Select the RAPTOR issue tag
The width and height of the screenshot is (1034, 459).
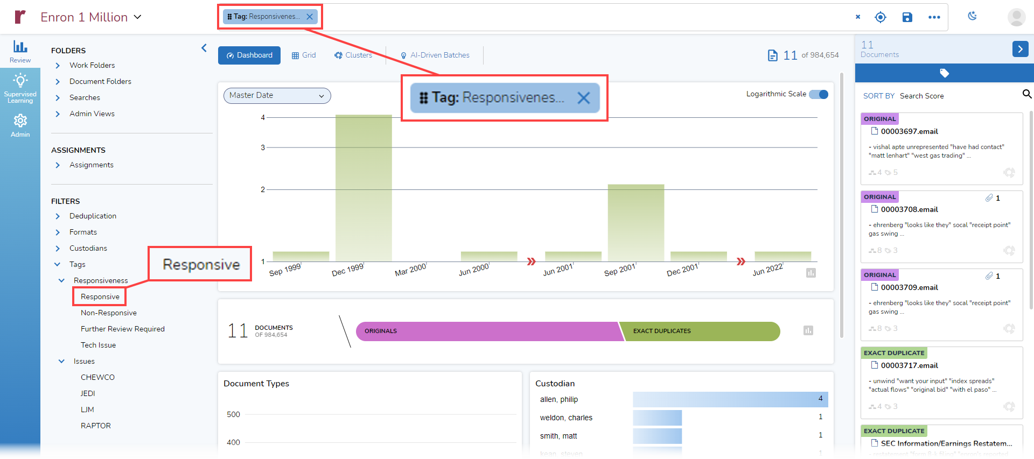tap(96, 426)
